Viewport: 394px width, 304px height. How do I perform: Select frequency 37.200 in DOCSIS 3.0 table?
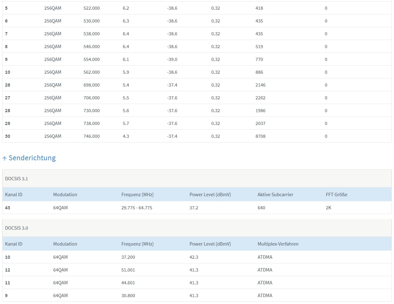click(x=128, y=257)
